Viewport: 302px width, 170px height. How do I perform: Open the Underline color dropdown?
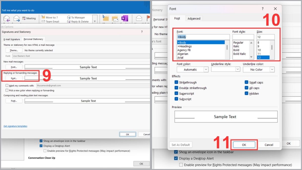click(x=258, y=70)
